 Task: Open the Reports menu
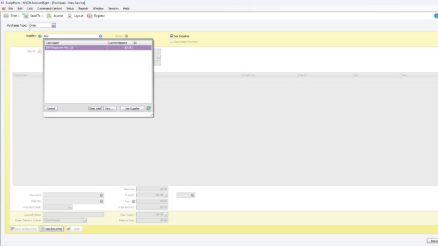[x=83, y=9]
